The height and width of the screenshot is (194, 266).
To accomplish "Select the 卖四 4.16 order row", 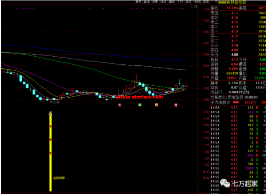I will click(x=238, y=18).
